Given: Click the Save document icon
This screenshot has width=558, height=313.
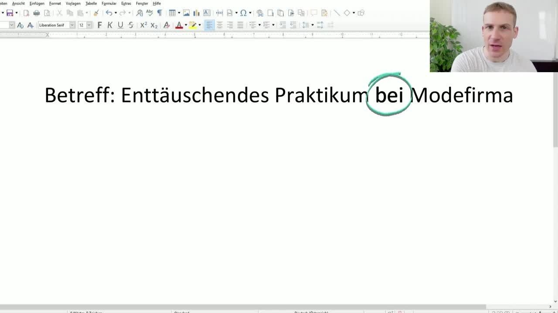Looking at the screenshot, I should click(10, 13).
